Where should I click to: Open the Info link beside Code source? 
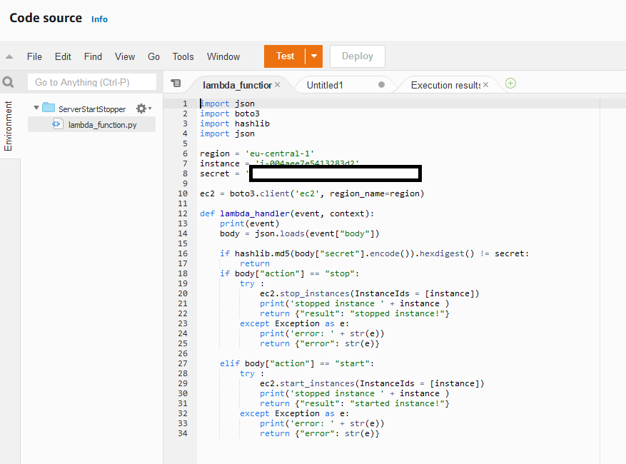(99, 19)
